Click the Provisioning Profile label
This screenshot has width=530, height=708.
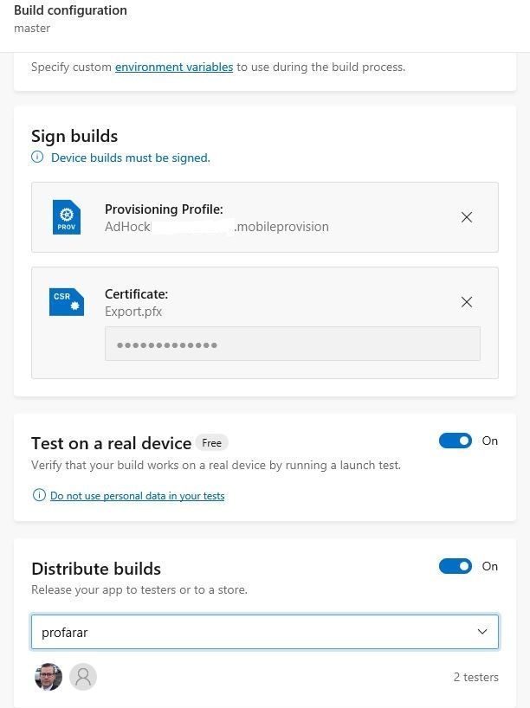coord(164,209)
